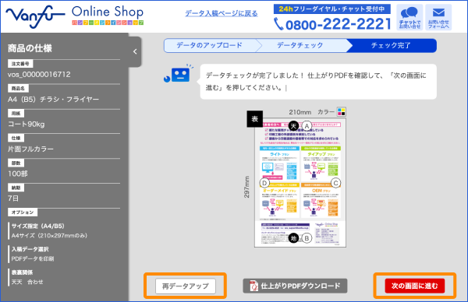Select the A marker circle
468x302 pixels.
point(307,126)
